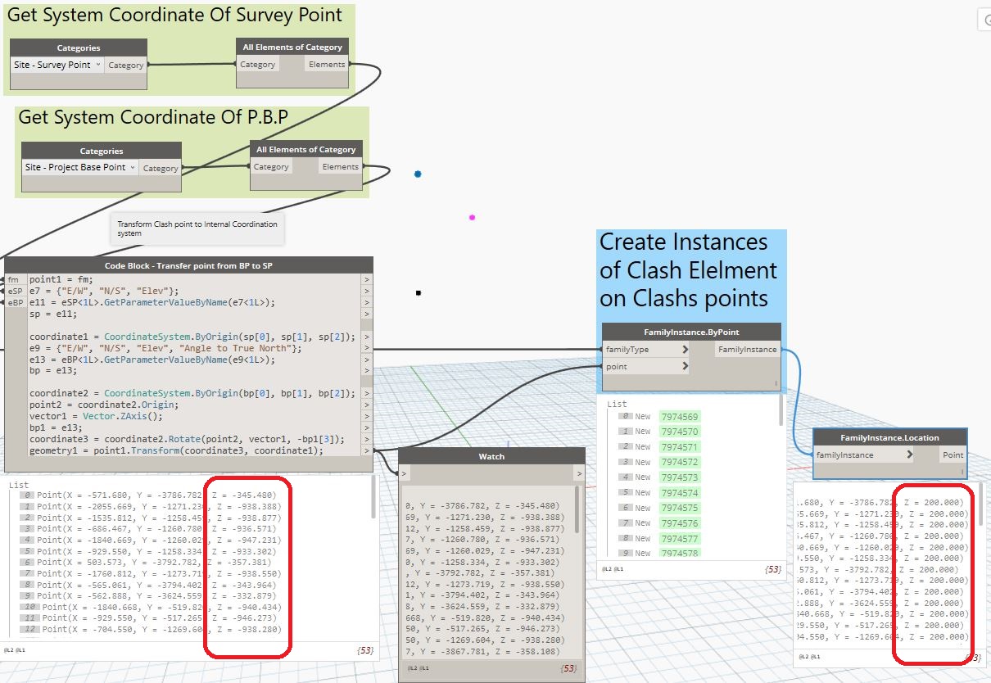Open element ID 7974576 link
Viewport: 991px width, 683px height.
pyautogui.click(x=680, y=523)
